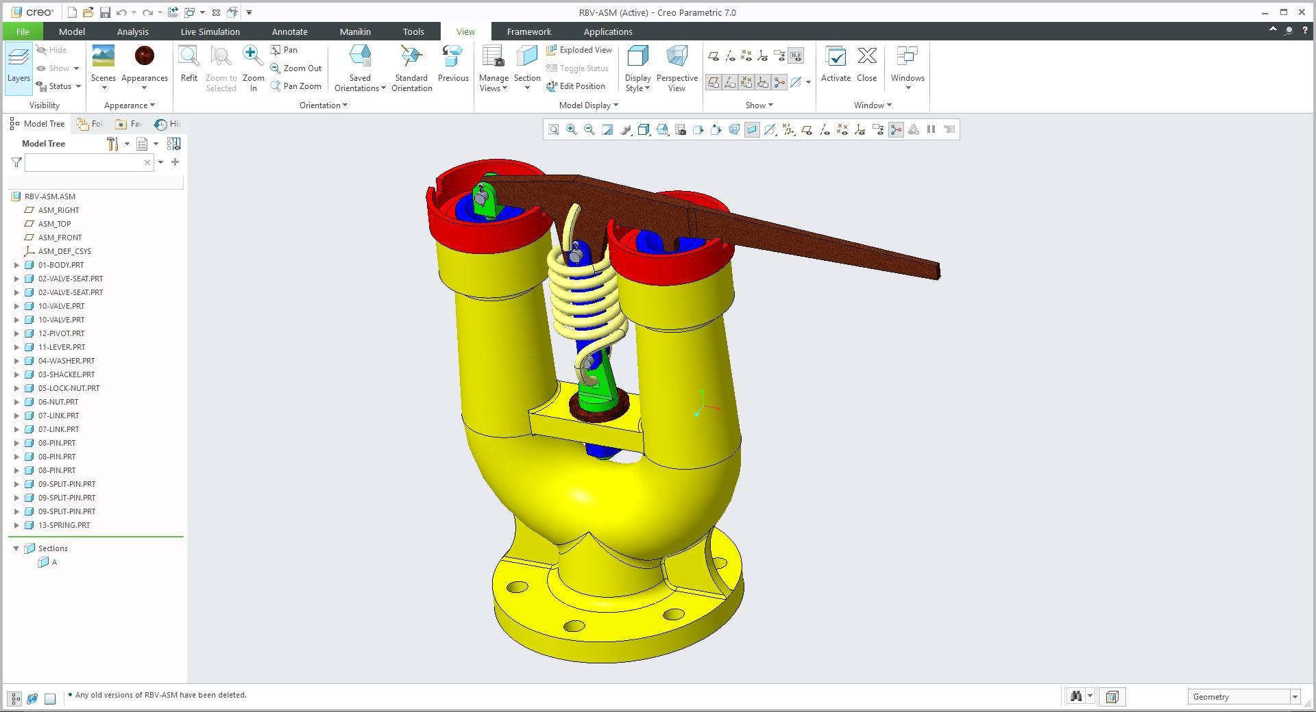This screenshot has height=712, width=1316.
Task: Open the Live Simulation tab
Action: [x=210, y=31]
